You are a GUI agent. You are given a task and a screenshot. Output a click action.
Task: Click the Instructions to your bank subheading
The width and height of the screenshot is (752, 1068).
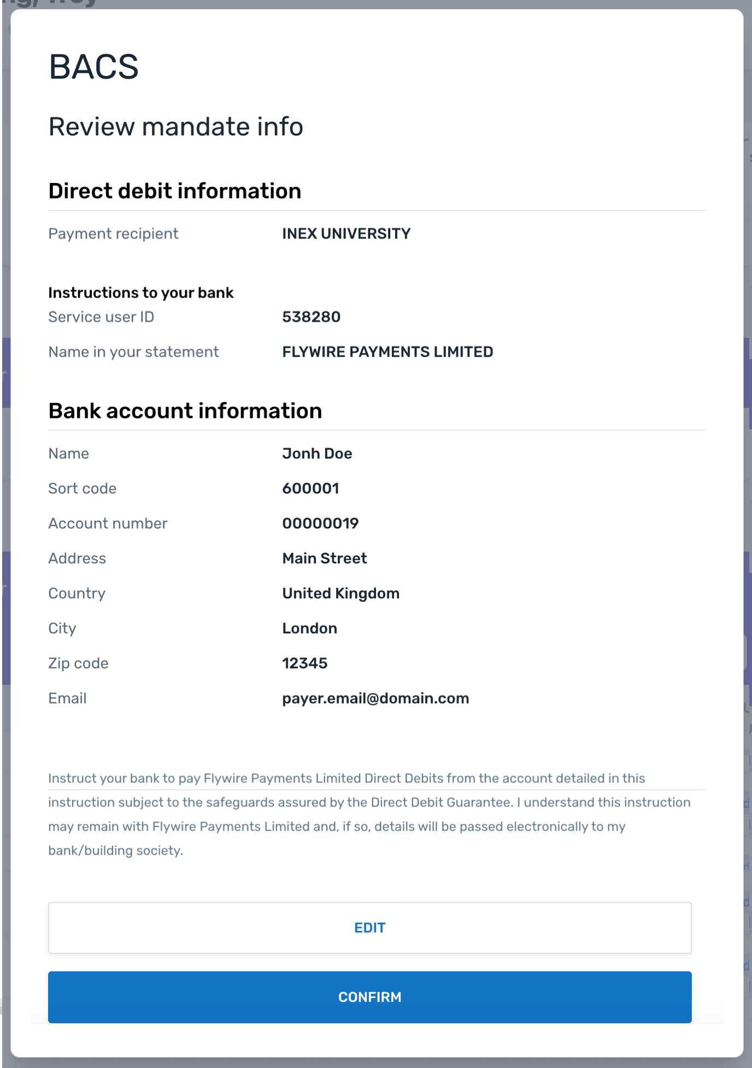pyautogui.click(x=140, y=293)
